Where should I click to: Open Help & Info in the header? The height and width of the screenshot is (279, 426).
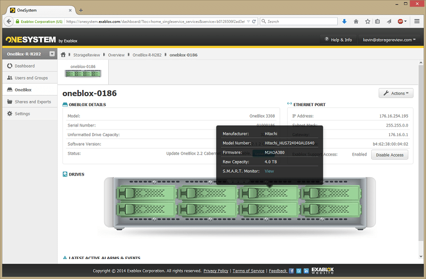[x=338, y=40]
